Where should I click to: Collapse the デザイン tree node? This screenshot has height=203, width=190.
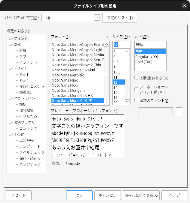(10, 68)
